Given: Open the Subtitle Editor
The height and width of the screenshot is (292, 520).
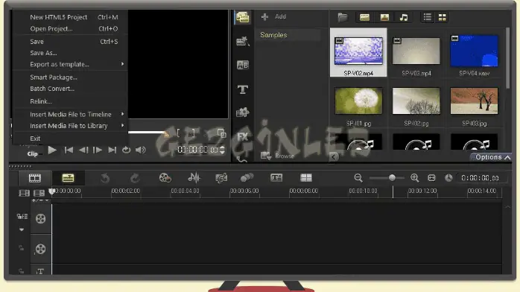Looking at the screenshot, I should coord(276,178).
